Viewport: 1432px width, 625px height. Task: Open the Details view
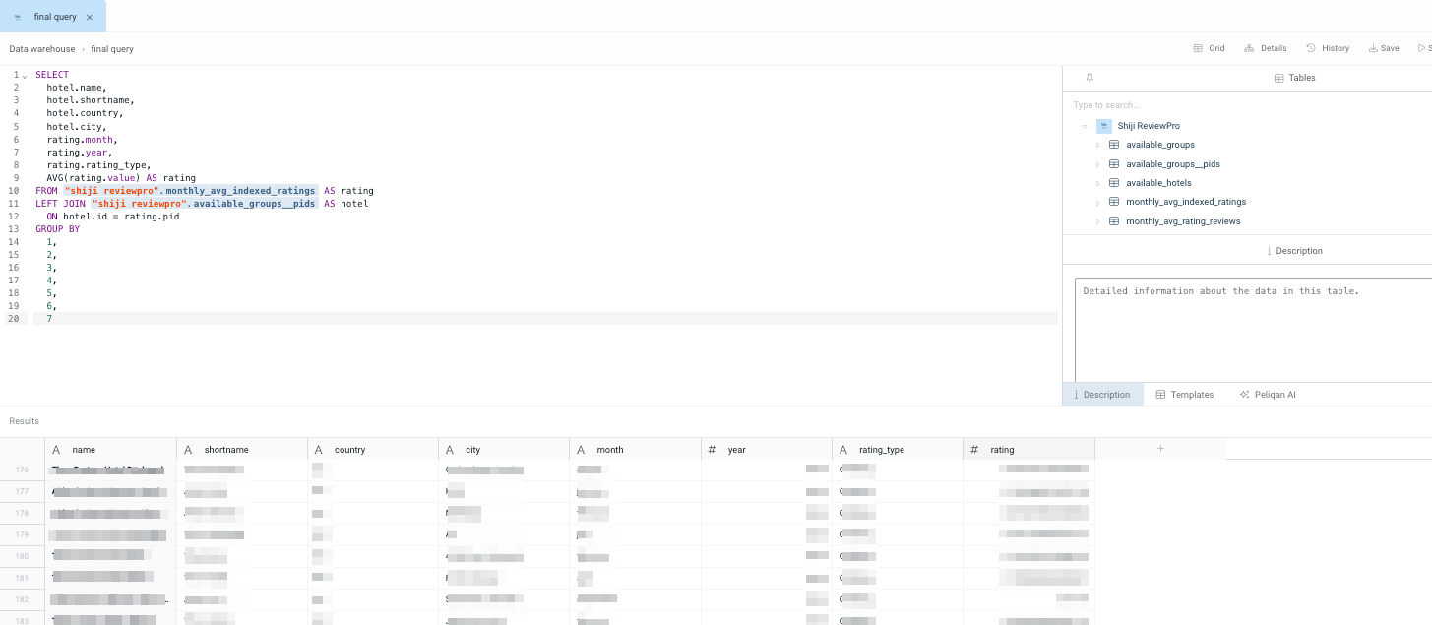pos(1265,48)
